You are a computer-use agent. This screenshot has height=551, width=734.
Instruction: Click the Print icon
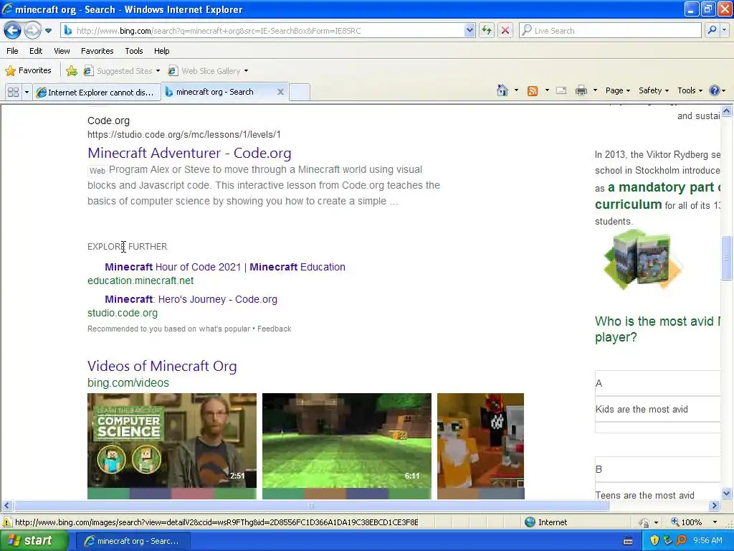click(x=581, y=90)
